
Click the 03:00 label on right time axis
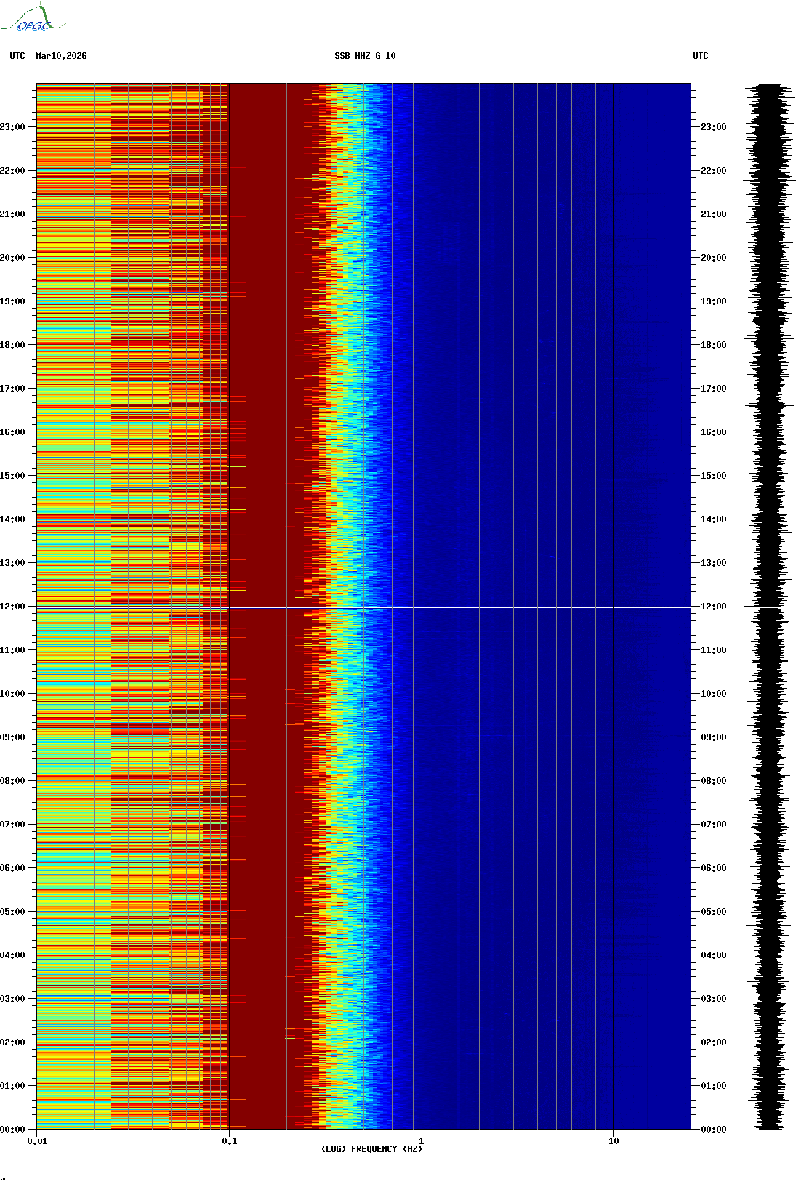click(713, 999)
